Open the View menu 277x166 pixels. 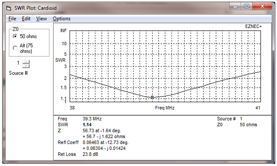click(x=42, y=19)
